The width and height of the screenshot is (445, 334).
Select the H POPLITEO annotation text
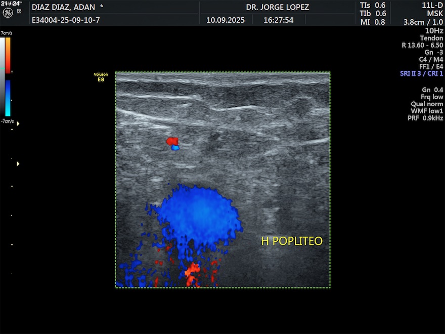291,241
